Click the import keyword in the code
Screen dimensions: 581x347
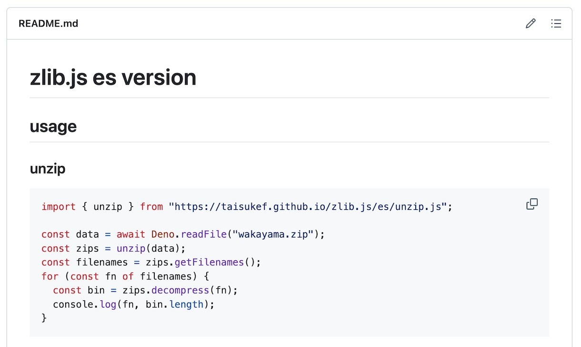pos(59,207)
